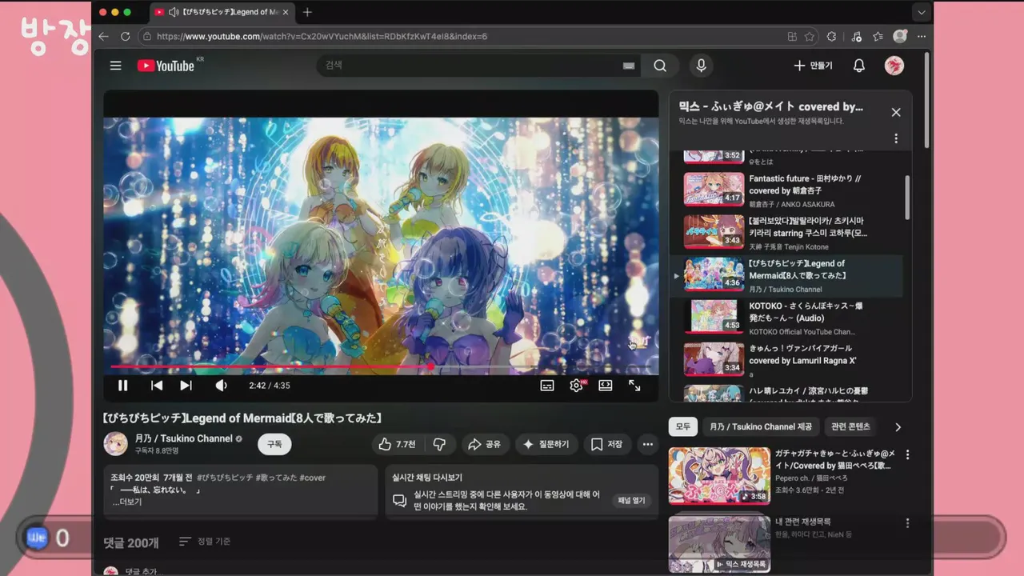
Task: Play KOTOKO さくらんぼキッス in playlist
Action: (786, 317)
